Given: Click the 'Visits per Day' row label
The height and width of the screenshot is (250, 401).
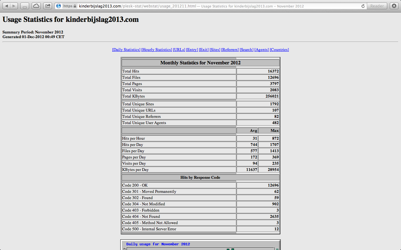Looking at the screenshot, I should [x=134, y=163].
